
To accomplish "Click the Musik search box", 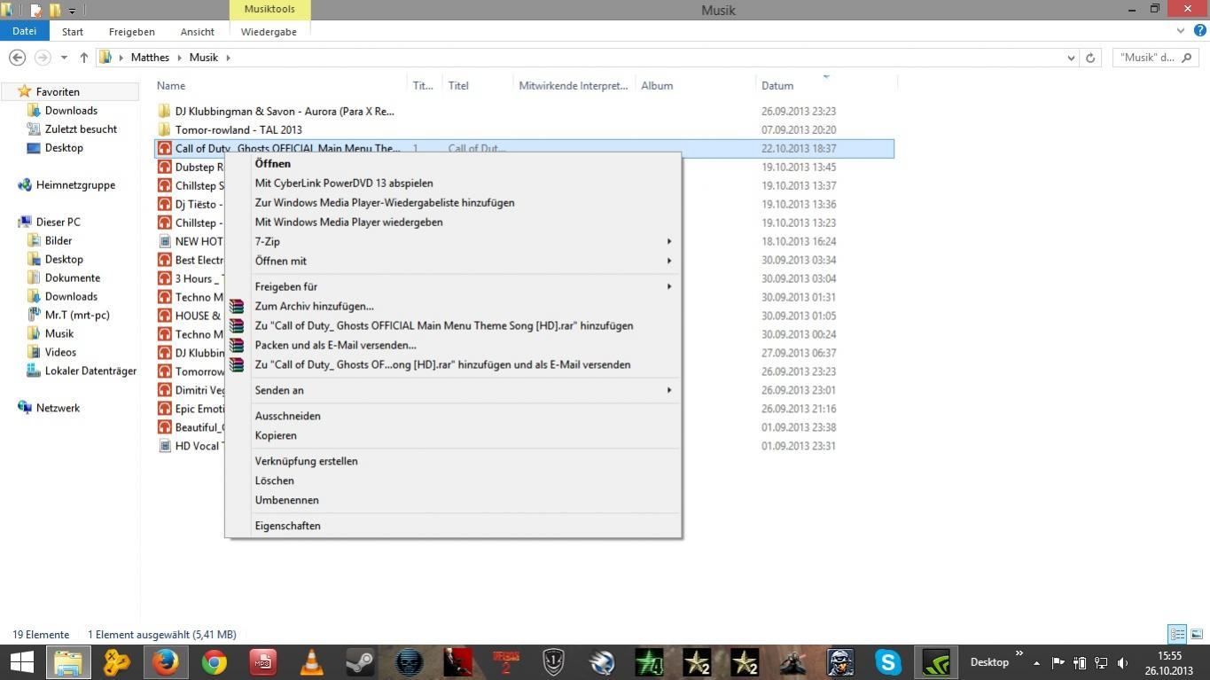I will click(1155, 57).
